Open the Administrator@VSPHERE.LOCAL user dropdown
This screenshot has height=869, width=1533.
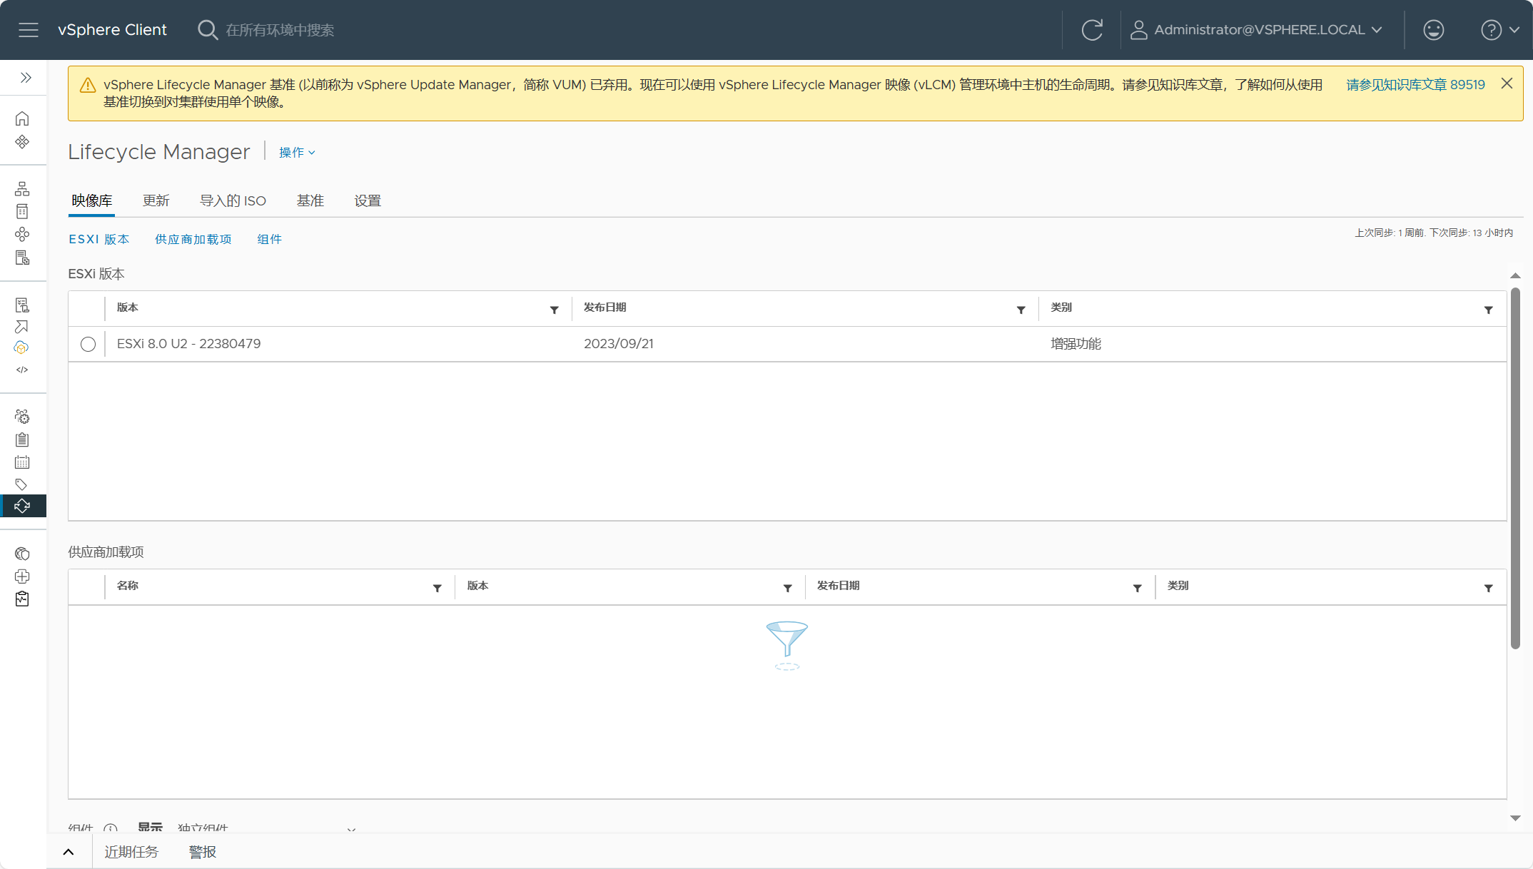pyautogui.click(x=1257, y=30)
